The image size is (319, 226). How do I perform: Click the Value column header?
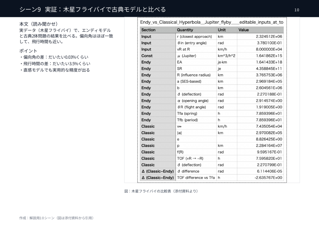pos(244,30)
